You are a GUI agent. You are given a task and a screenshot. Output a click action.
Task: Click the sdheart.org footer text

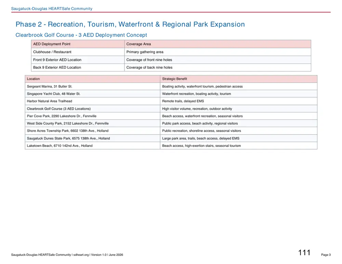[x=81, y=255]
